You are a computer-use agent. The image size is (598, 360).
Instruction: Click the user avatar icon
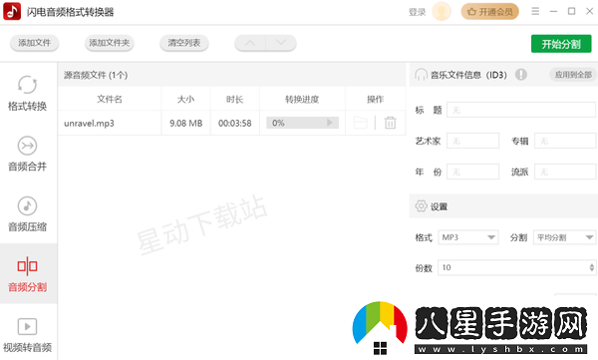click(x=442, y=11)
